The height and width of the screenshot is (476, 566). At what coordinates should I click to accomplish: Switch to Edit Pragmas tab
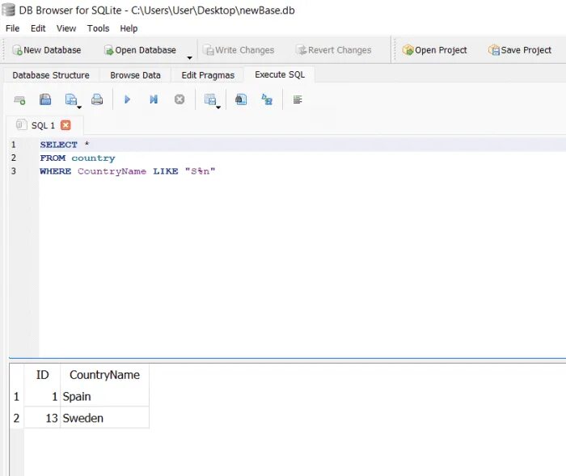point(208,75)
